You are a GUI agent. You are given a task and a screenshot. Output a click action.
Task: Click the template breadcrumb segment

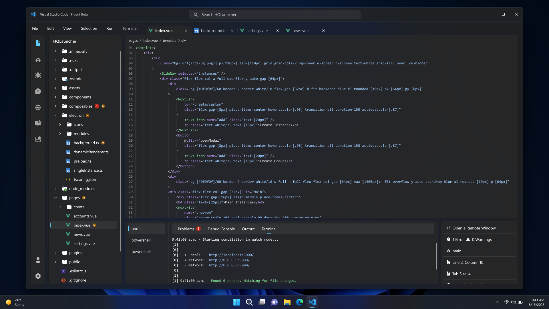[169, 41]
